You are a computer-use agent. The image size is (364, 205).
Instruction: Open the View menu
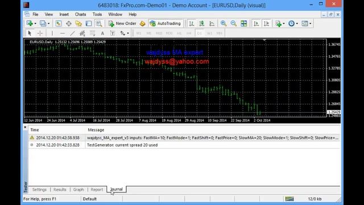point(49,14)
